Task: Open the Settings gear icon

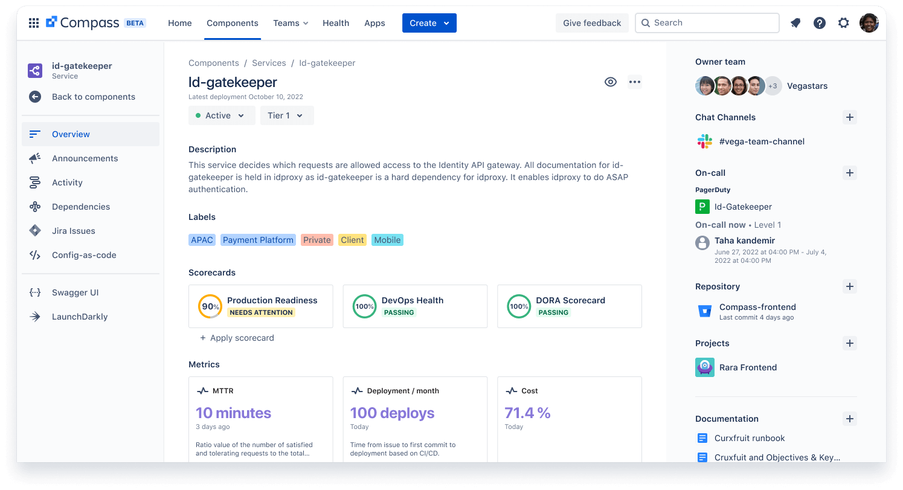Action: (843, 22)
